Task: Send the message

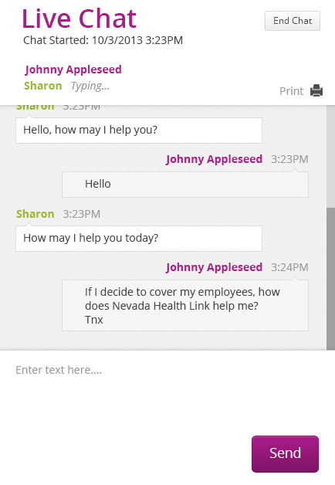Action: 285,454
